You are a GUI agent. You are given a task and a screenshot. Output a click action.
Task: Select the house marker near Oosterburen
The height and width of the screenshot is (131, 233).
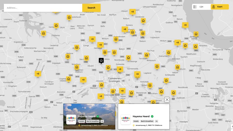69,18
